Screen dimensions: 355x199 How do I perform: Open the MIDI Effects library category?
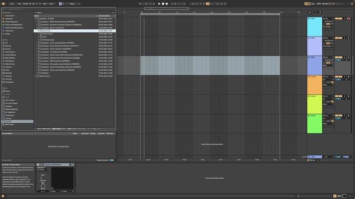click(10, 58)
